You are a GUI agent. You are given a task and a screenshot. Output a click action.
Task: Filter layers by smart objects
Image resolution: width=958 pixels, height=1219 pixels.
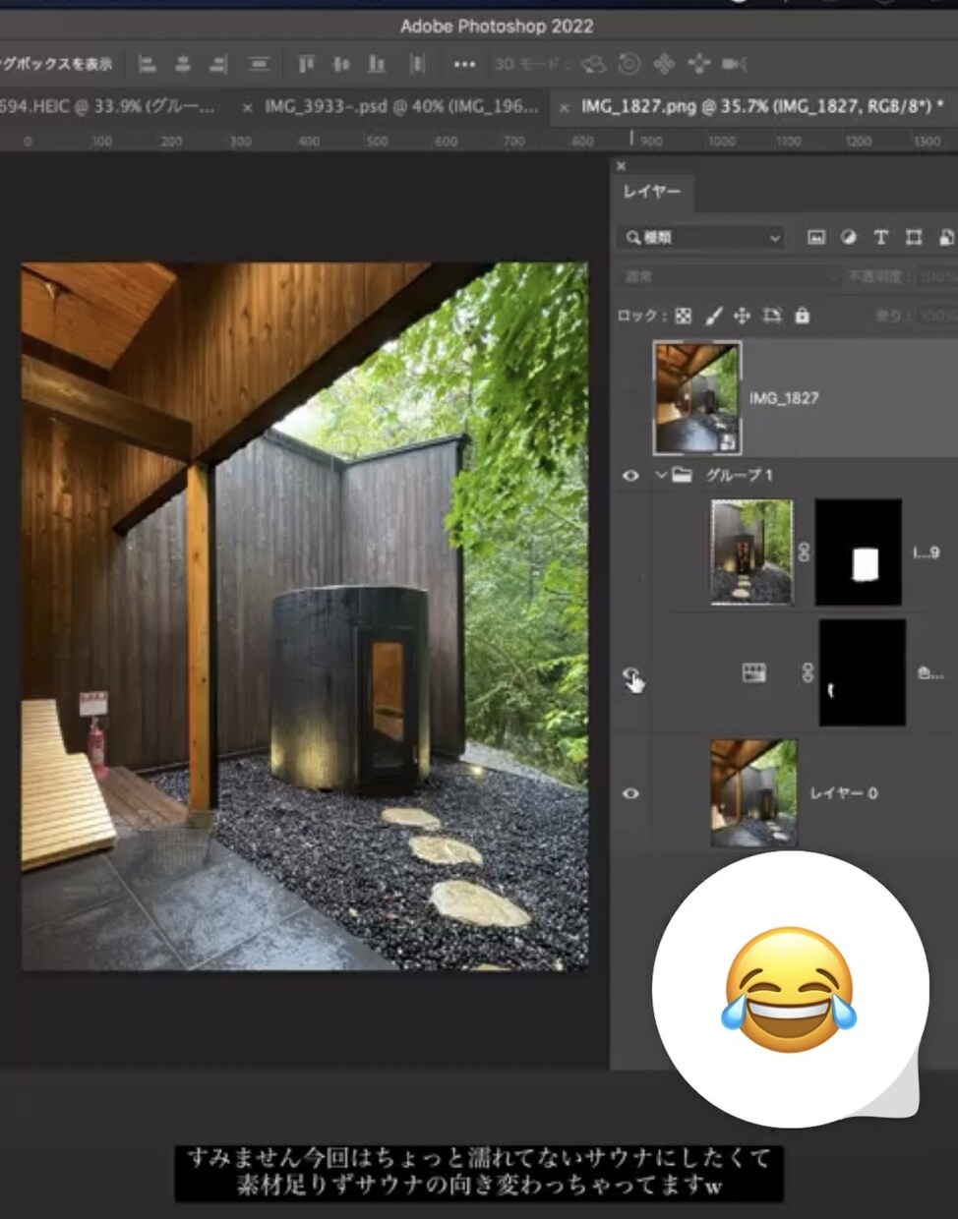[x=946, y=237]
